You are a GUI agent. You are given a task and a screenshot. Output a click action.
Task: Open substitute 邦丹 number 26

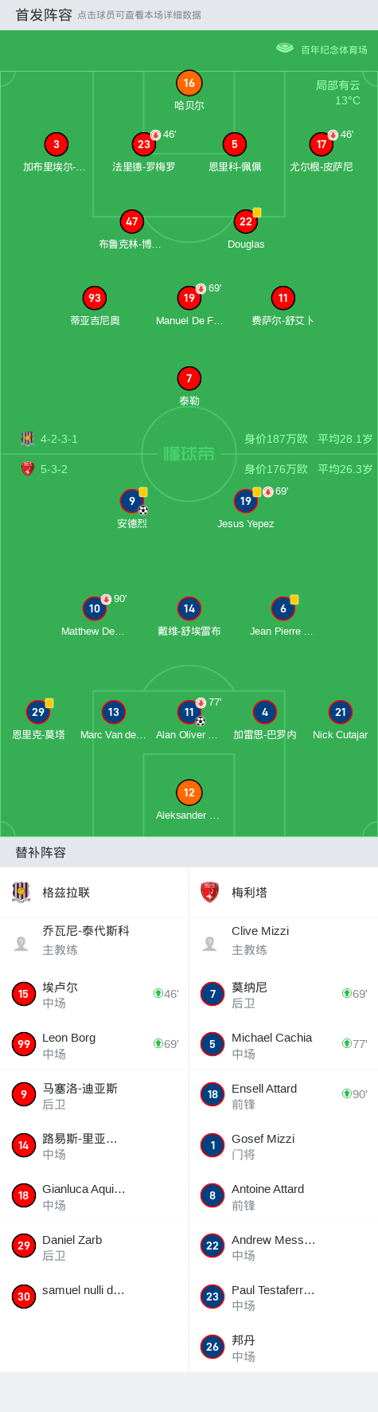283,1347
